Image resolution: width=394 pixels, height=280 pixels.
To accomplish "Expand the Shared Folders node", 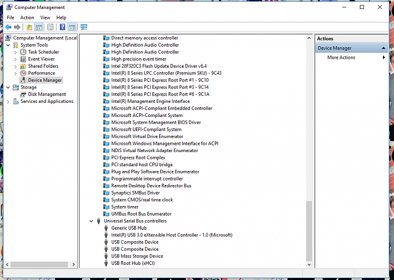I will [16, 66].
